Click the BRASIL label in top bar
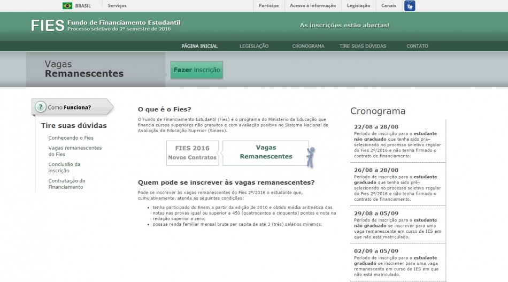Image resolution: width=508 pixels, height=282 pixels. 83,6
